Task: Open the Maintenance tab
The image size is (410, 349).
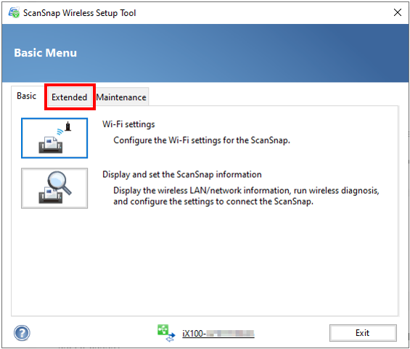Action: pyautogui.click(x=121, y=97)
